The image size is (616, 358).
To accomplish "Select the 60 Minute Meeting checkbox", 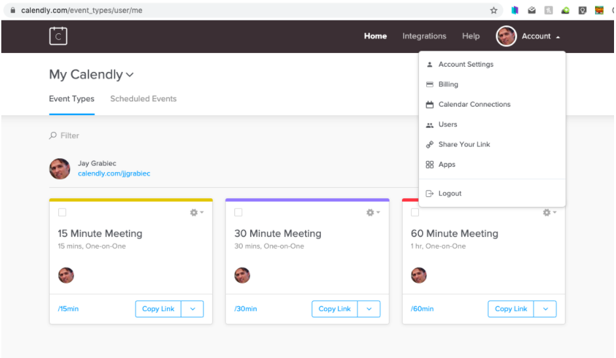I will 414,213.
